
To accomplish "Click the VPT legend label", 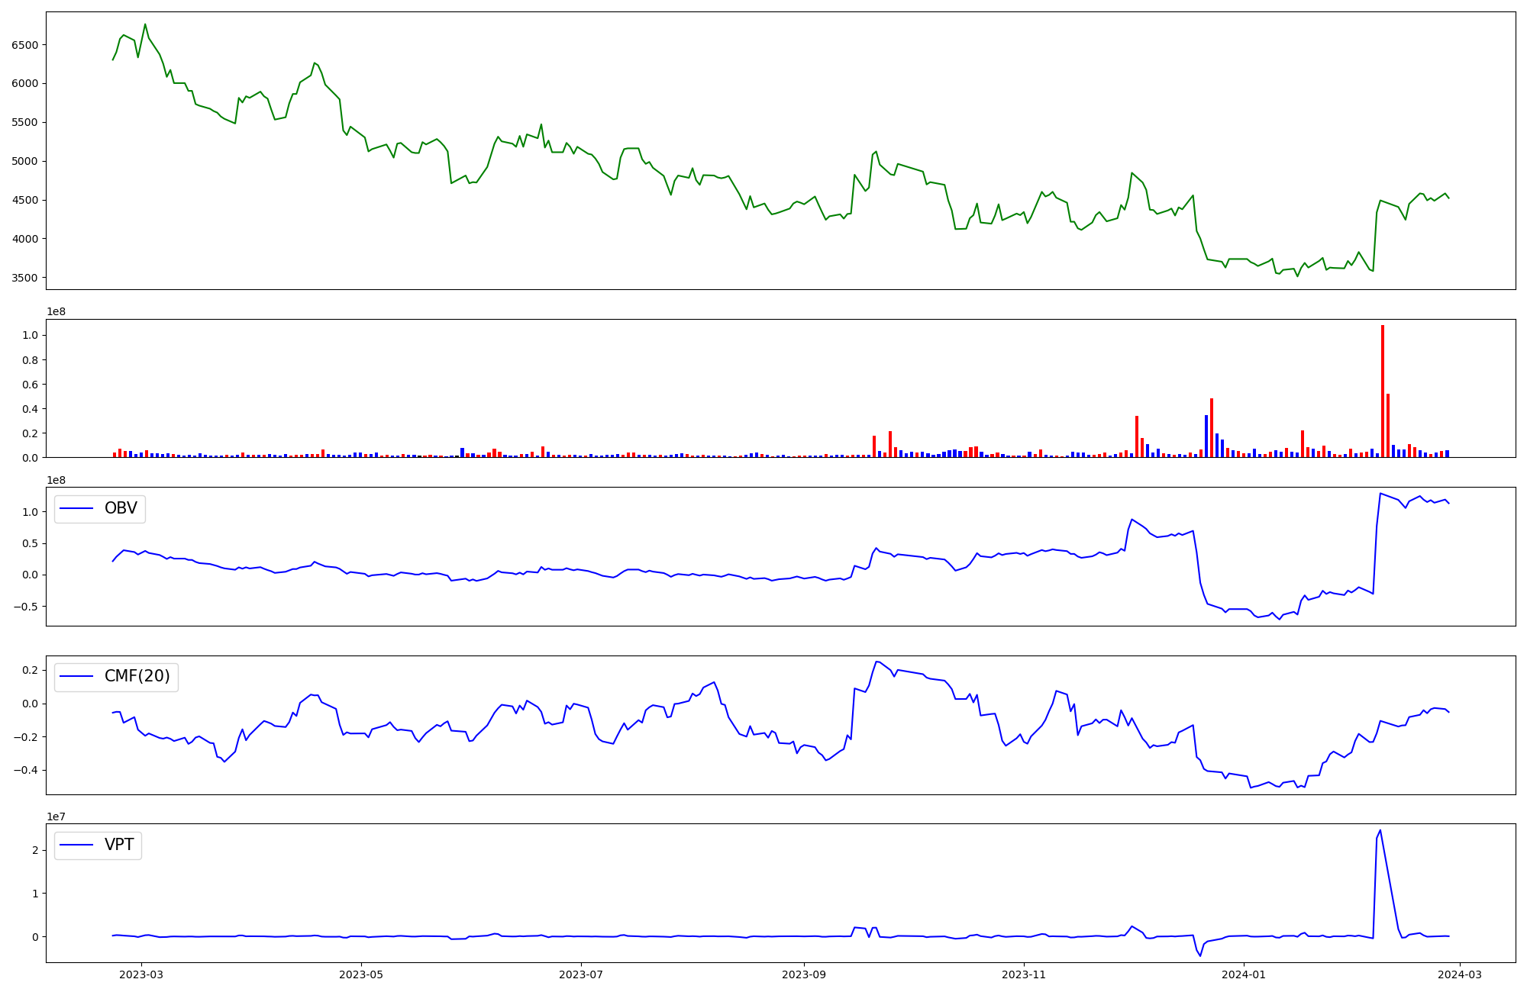I will pos(119,845).
